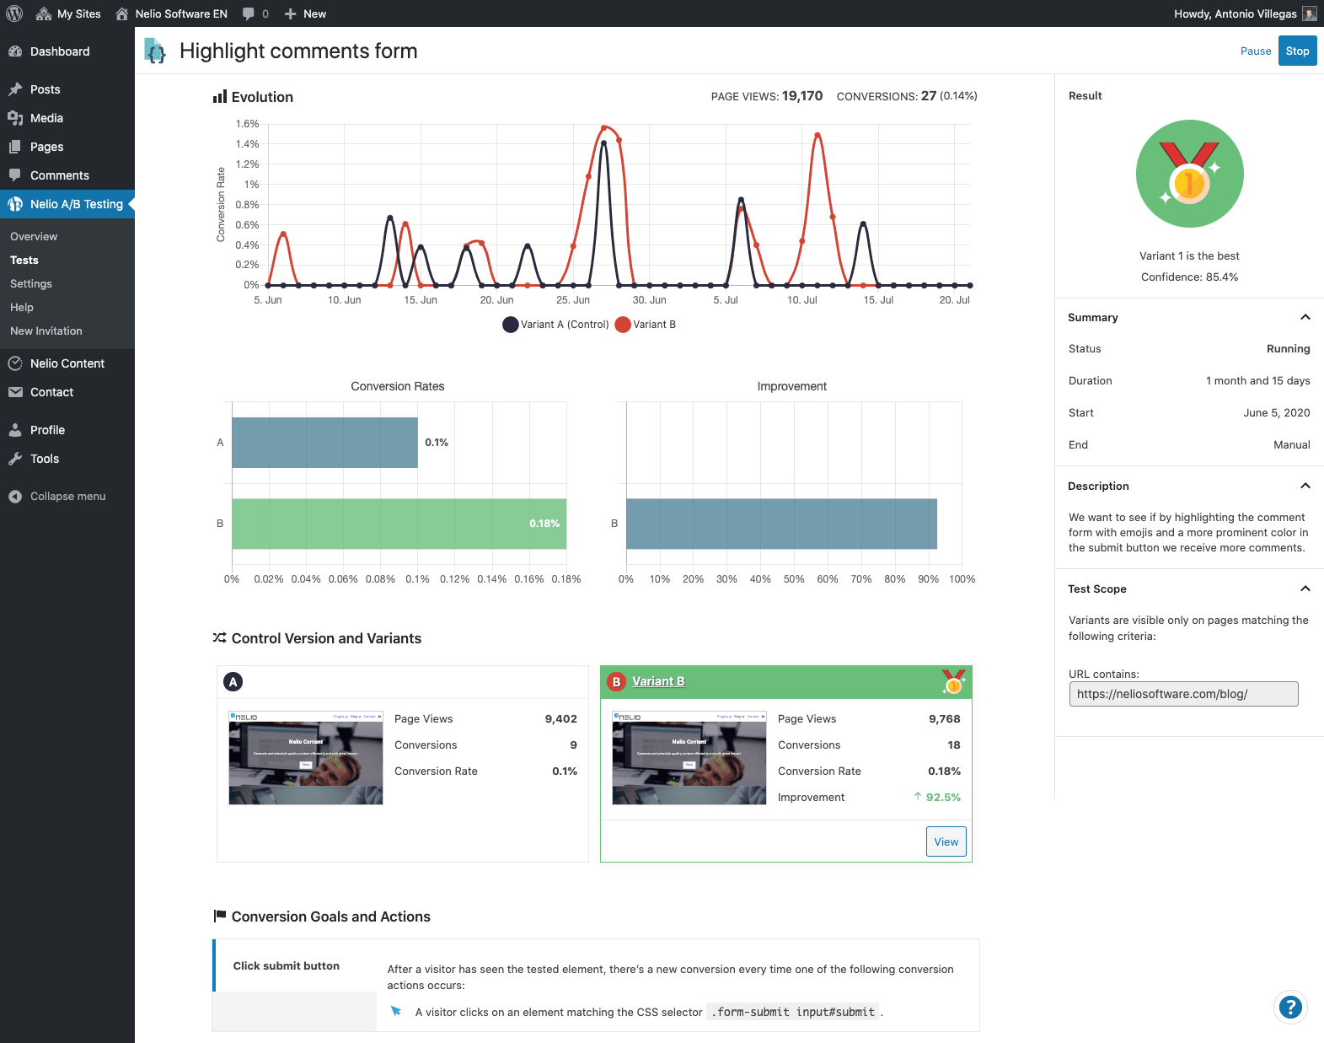Collapse the Test Scope section
Screen dimensions: 1324x1043
(x=1305, y=589)
